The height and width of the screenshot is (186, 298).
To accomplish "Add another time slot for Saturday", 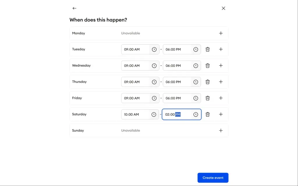I will click(x=221, y=114).
